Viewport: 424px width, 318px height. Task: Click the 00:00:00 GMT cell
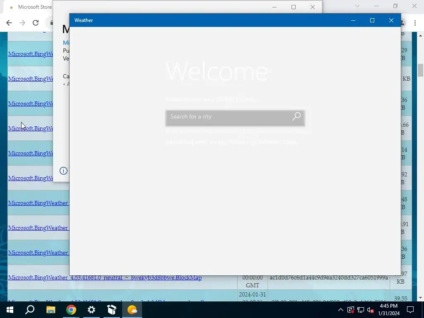pyautogui.click(x=252, y=281)
